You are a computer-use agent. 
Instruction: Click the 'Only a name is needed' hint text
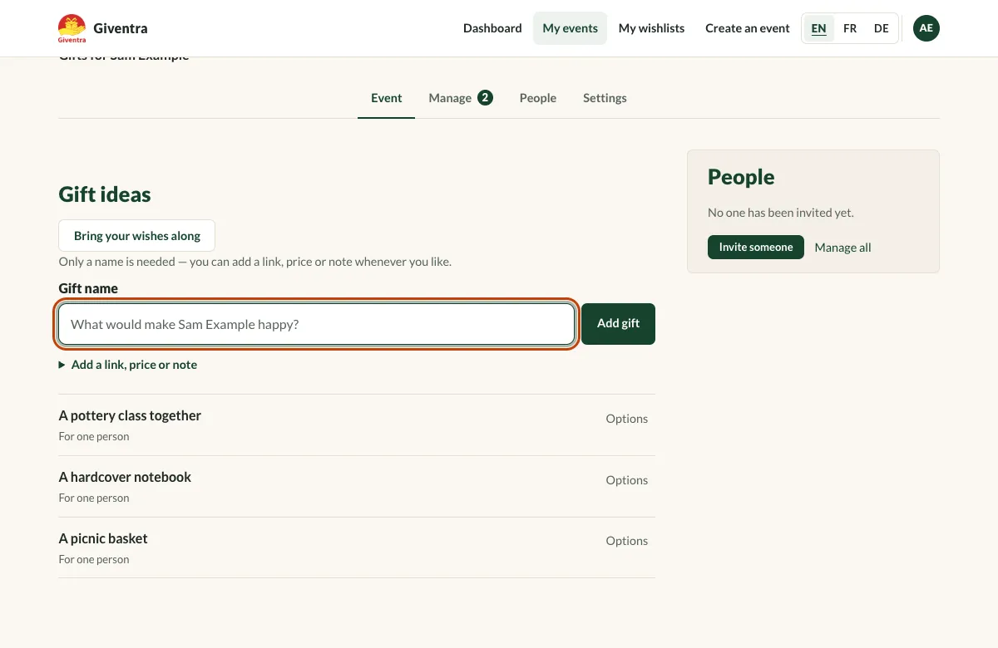click(x=255, y=262)
